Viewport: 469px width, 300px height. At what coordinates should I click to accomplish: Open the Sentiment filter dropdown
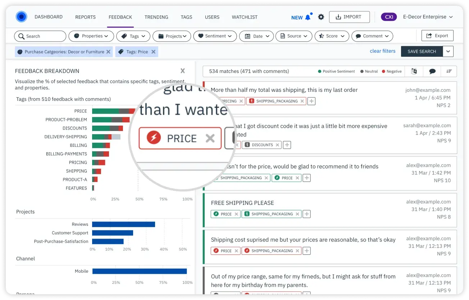click(215, 36)
